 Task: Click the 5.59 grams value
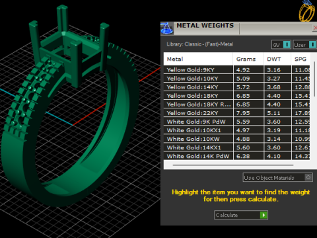[x=243, y=122]
